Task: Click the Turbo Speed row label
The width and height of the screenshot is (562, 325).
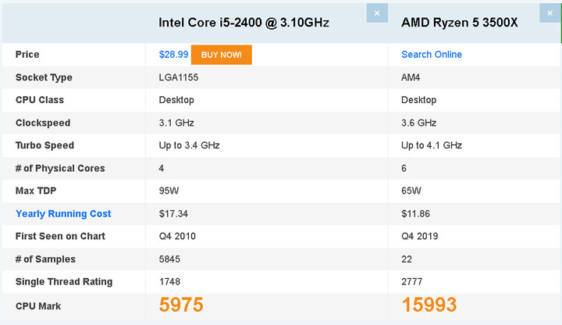Action: click(44, 145)
